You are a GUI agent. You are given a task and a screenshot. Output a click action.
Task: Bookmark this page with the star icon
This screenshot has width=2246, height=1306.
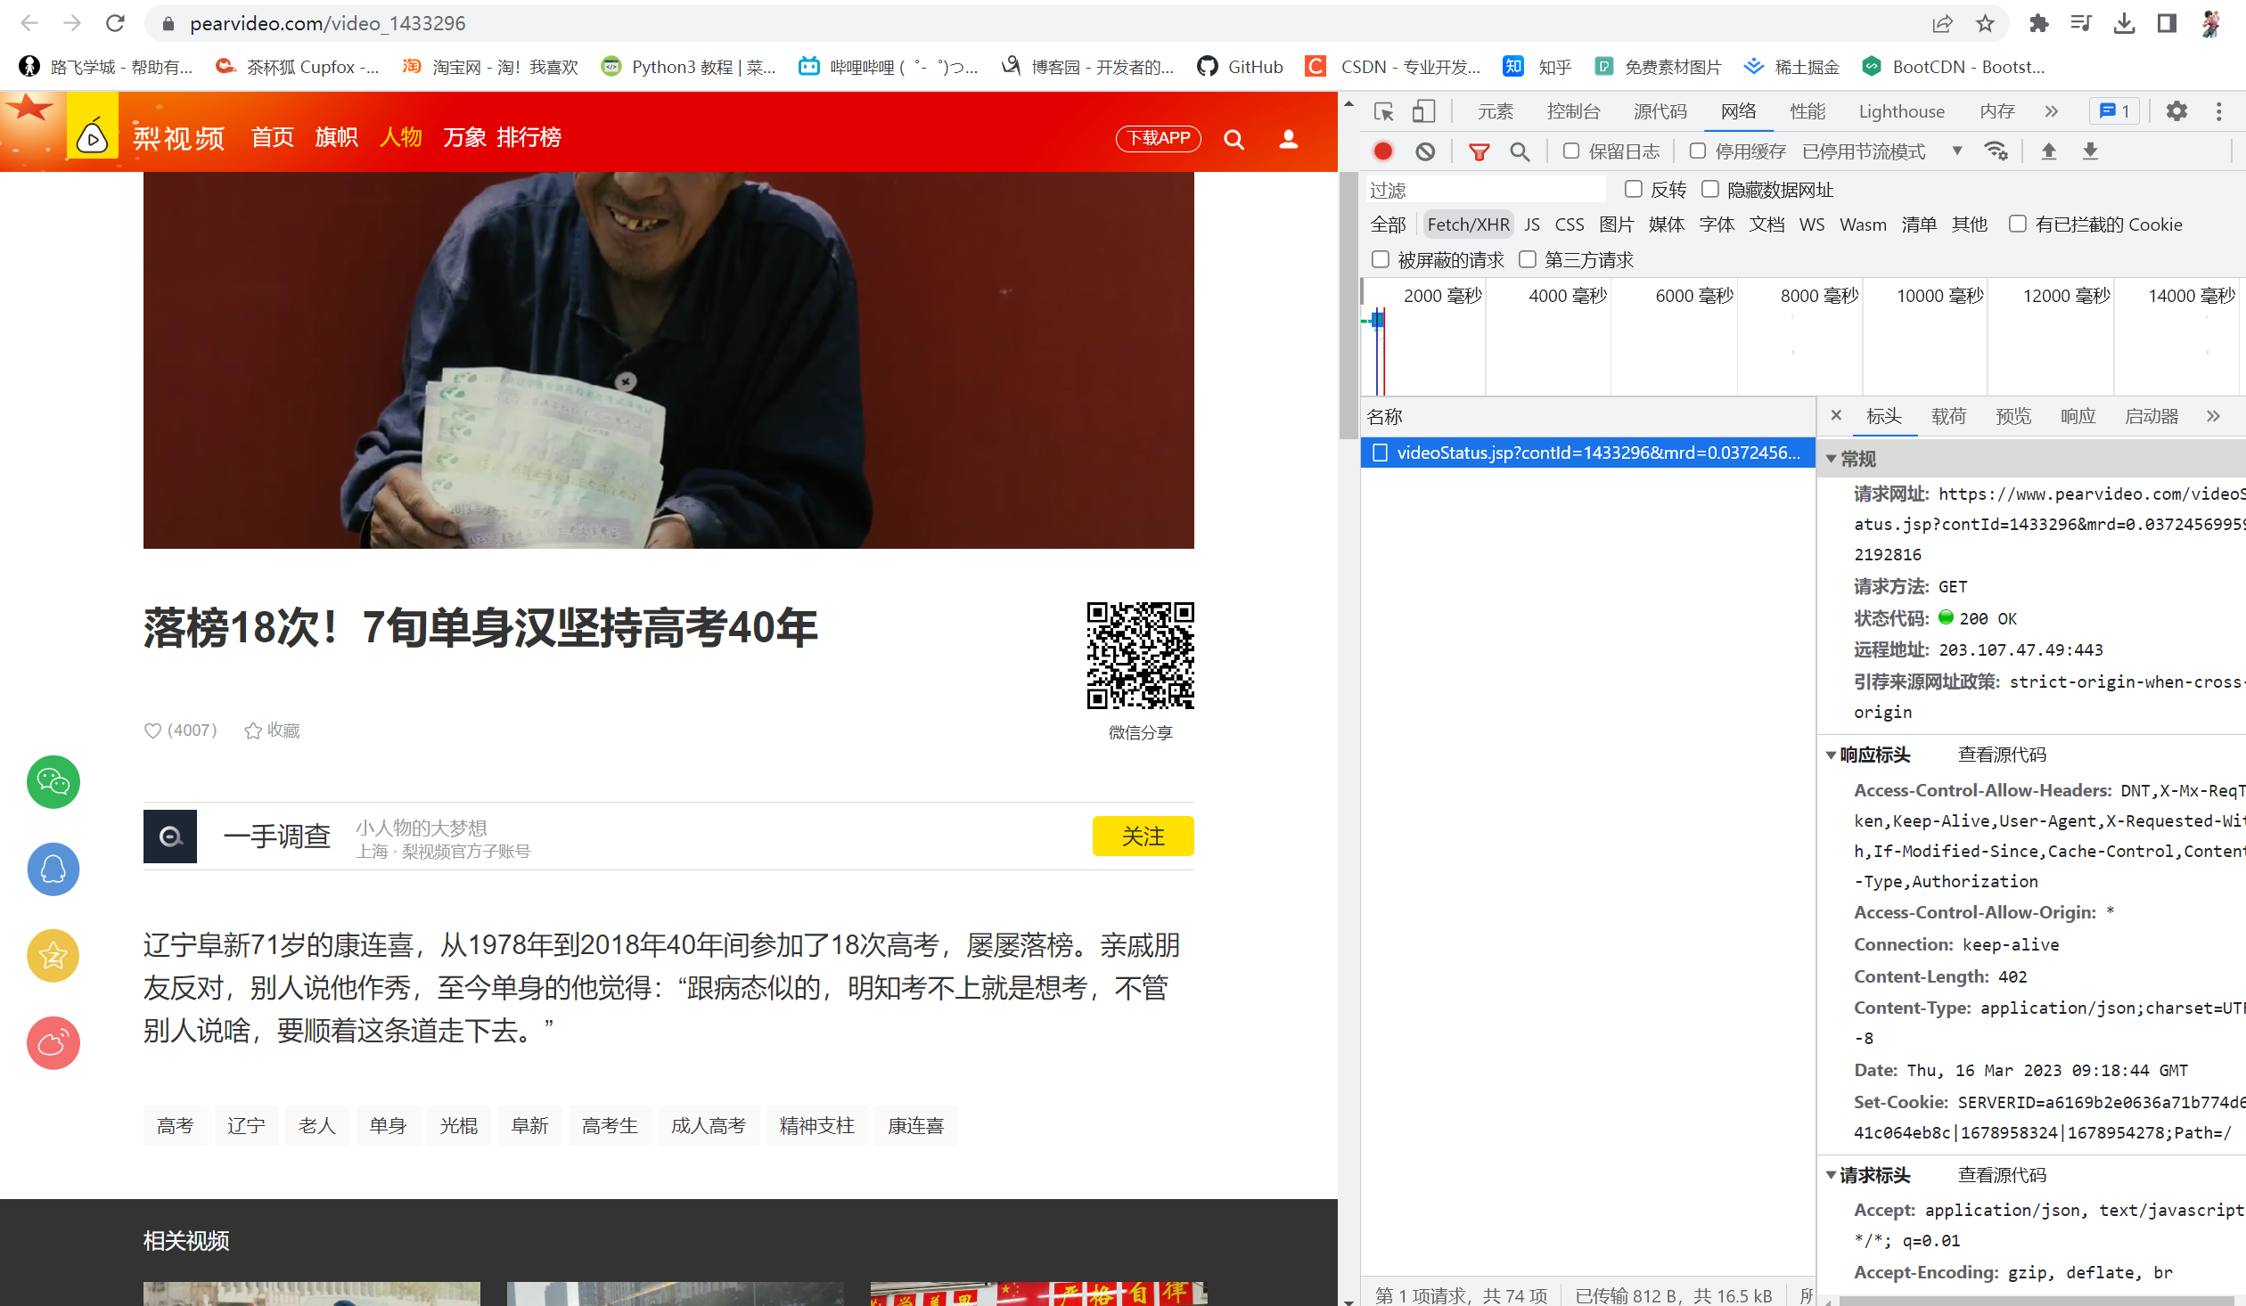(1985, 23)
